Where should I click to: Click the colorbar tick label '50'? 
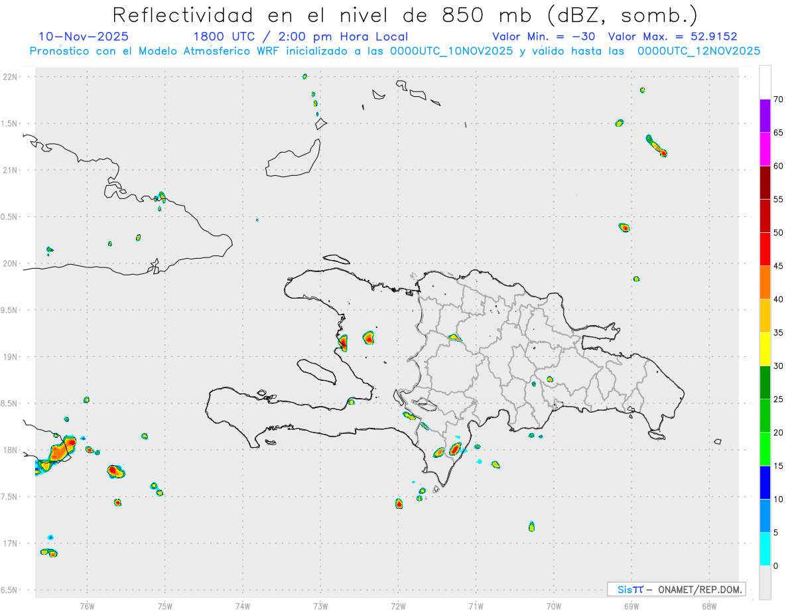pos(779,233)
